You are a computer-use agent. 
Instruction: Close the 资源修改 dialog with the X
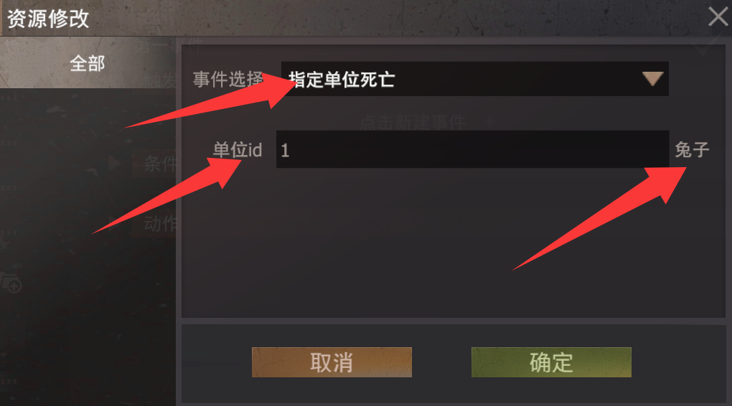point(718,16)
